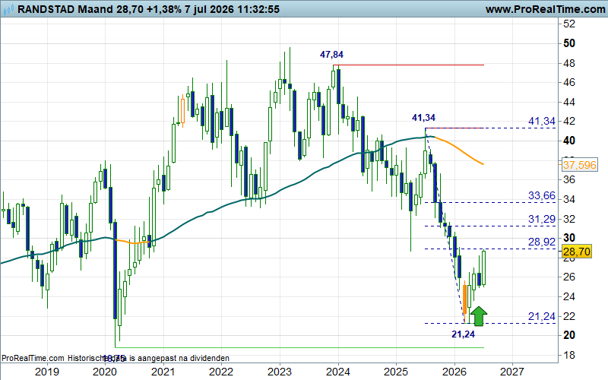Select the yellow 28,70 current price label
Image resolution: width=608 pixels, height=380 pixels.
pyautogui.click(x=577, y=252)
